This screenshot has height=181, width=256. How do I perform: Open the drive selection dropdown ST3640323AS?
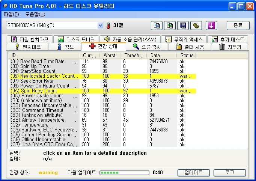point(55,26)
